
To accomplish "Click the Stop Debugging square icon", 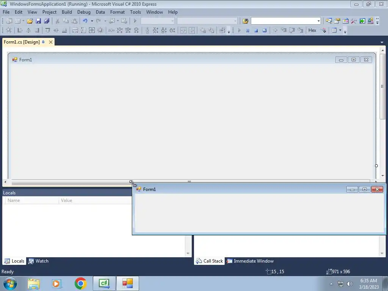I will click(256, 30).
